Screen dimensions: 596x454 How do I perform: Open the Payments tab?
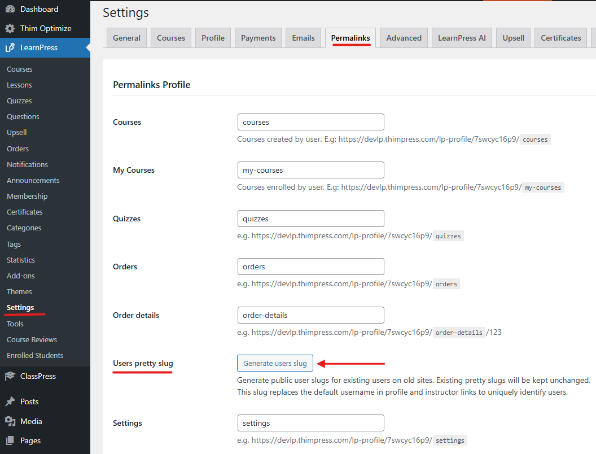[x=258, y=38]
